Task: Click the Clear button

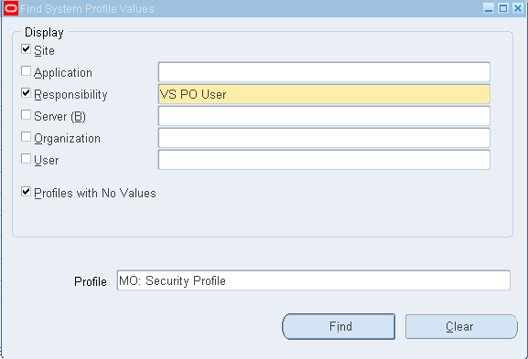Action: pyautogui.click(x=461, y=326)
